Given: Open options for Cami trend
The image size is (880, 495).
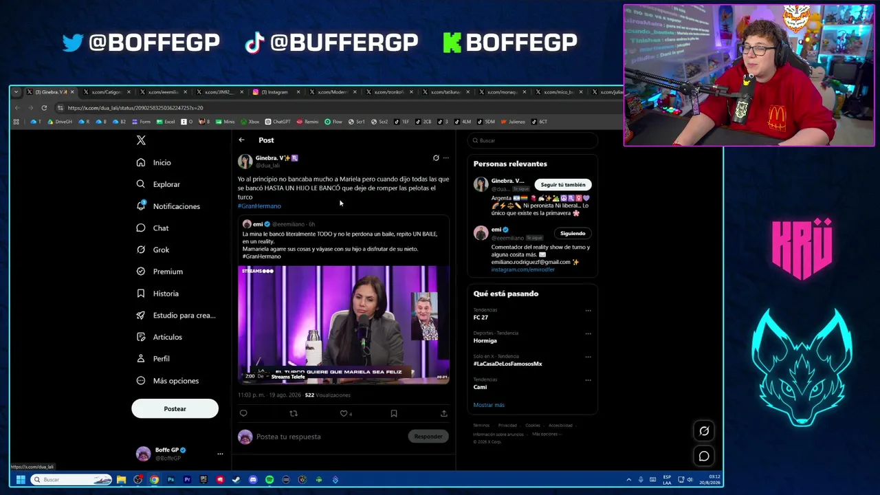Looking at the screenshot, I should coord(588,379).
